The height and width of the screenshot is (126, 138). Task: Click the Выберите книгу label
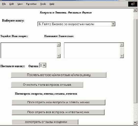tap(13, 21)
